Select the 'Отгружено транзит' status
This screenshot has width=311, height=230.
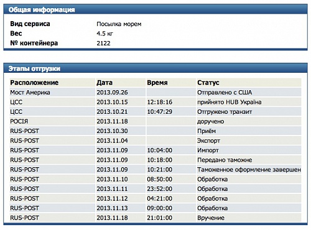[225, 112]
